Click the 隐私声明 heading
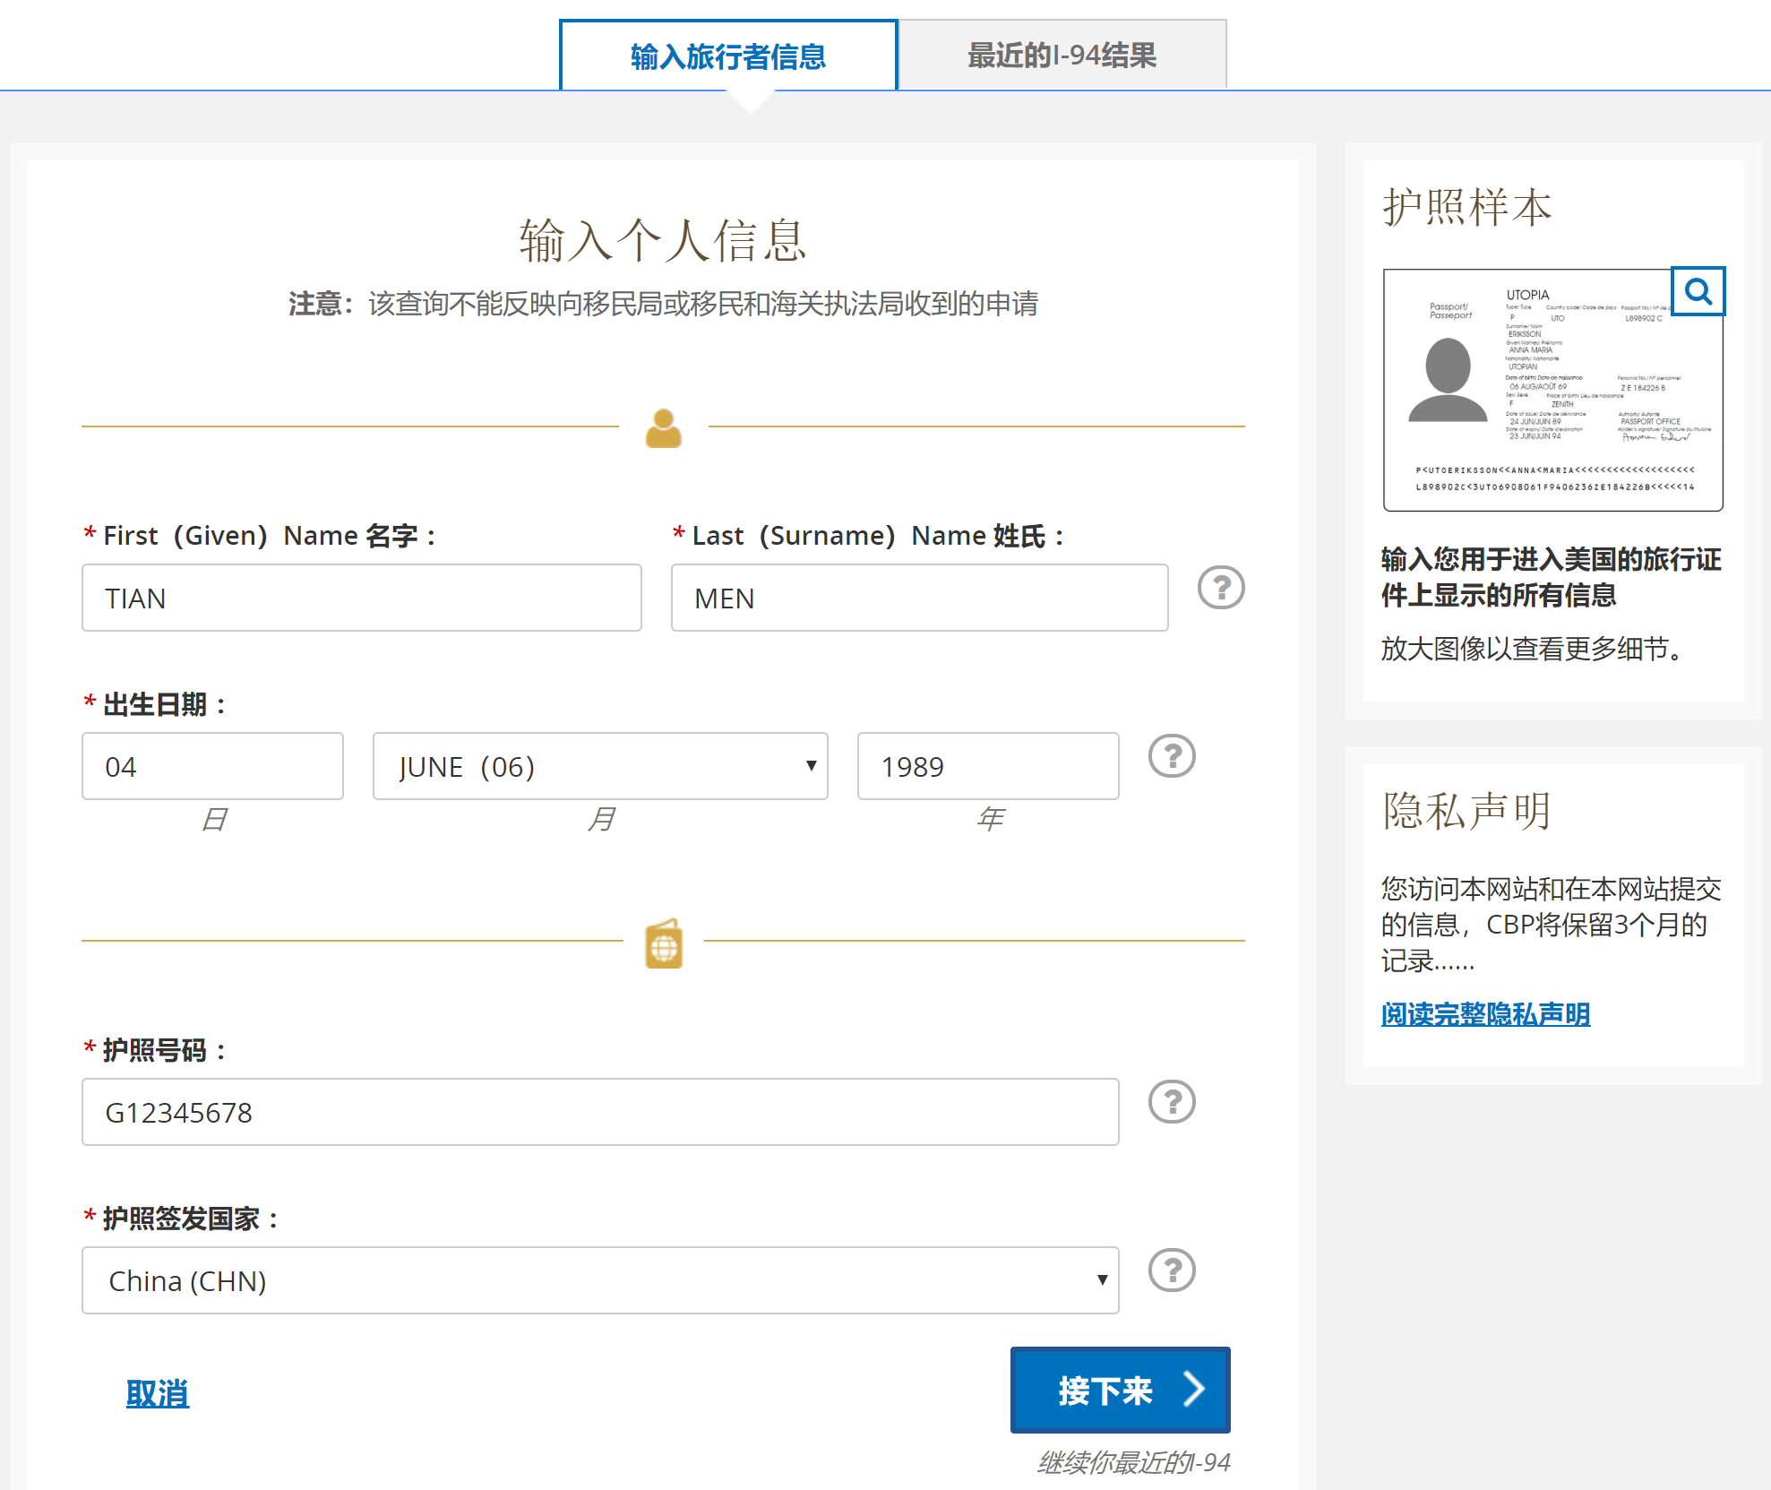1771x1490 pixels. point(1466,812)
